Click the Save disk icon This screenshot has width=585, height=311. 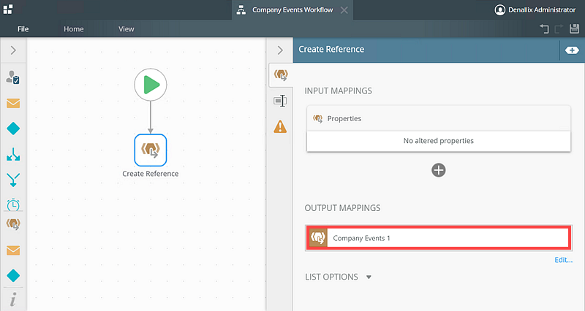tap(574, 28)
